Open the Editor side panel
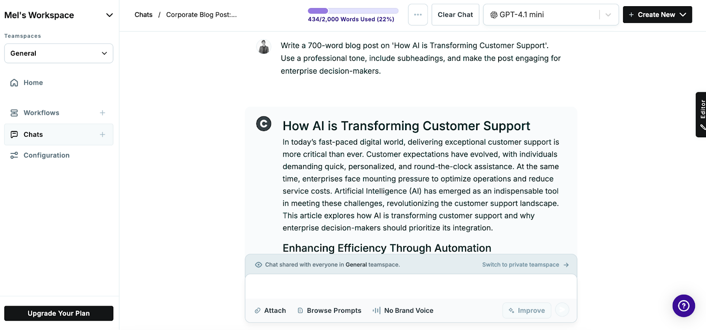 click(x=702, y=115)
